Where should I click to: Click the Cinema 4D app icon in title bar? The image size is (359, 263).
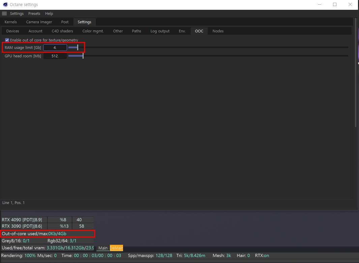click(x=5, y=5)
